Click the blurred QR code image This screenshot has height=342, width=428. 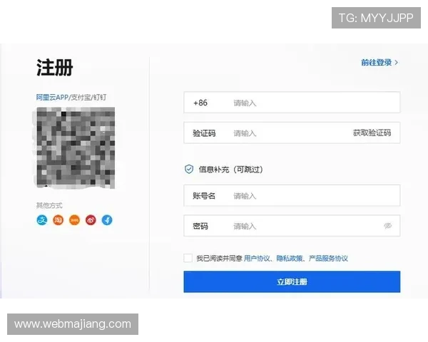[76, 147]
